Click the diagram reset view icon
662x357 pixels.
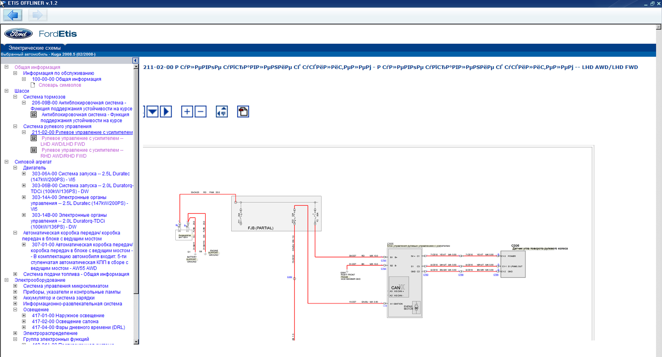(222, 112)
